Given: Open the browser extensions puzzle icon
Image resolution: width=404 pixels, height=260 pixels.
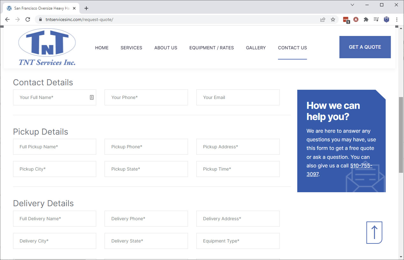Looking at the screenshot, I should coord(366,19).
